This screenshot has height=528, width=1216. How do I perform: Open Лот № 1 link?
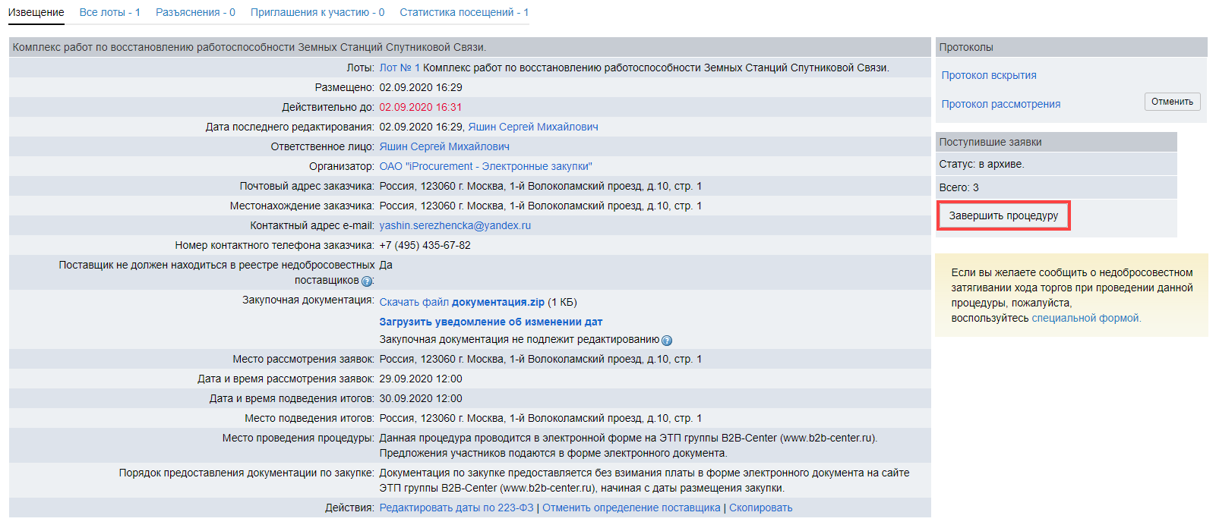(x=399, y=68)
